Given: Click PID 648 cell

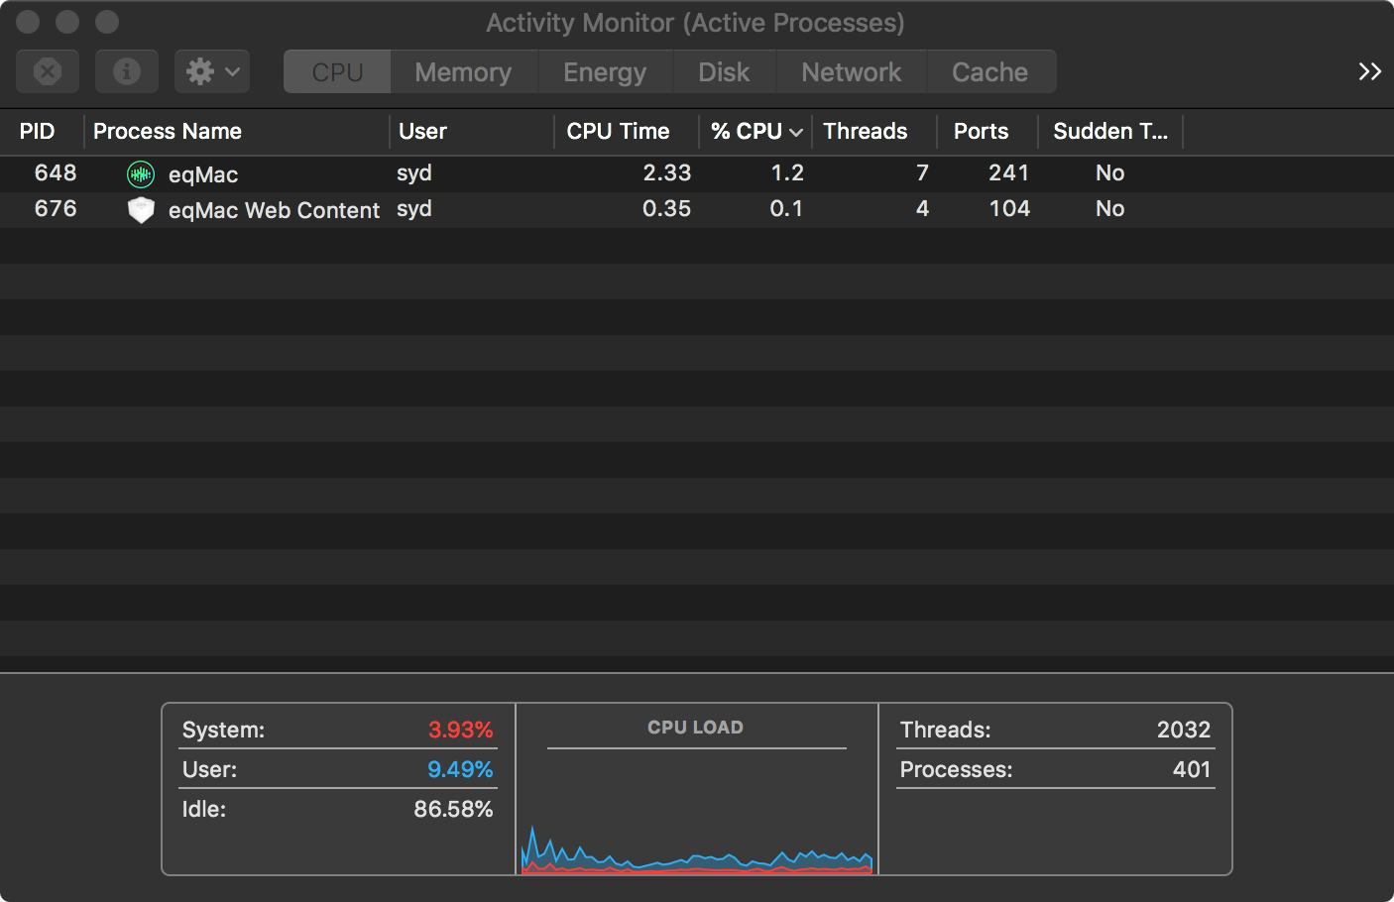Looking at the screenshot, I should 56,172.
